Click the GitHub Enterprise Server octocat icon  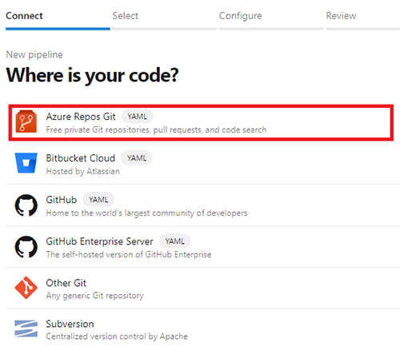[x=26, y=247]
